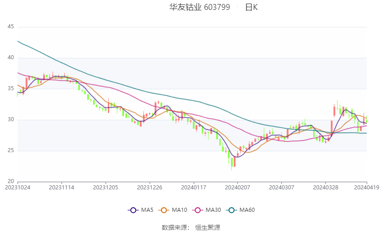382x232 pixels.
Task: Toggle the MA10 legend entry
Action: coord(173,210)
